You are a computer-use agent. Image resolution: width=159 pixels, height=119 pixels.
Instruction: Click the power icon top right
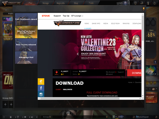(155, 3)
